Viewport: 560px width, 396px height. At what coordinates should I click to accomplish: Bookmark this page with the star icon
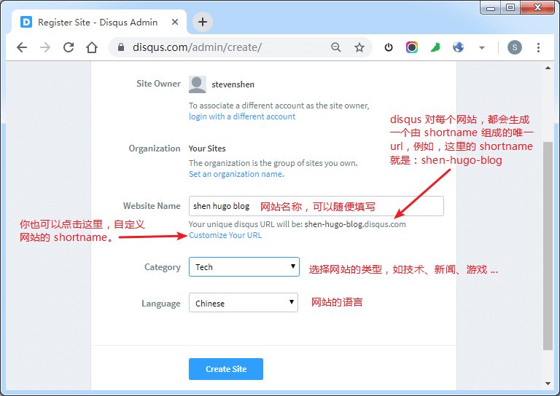(359, 47)
